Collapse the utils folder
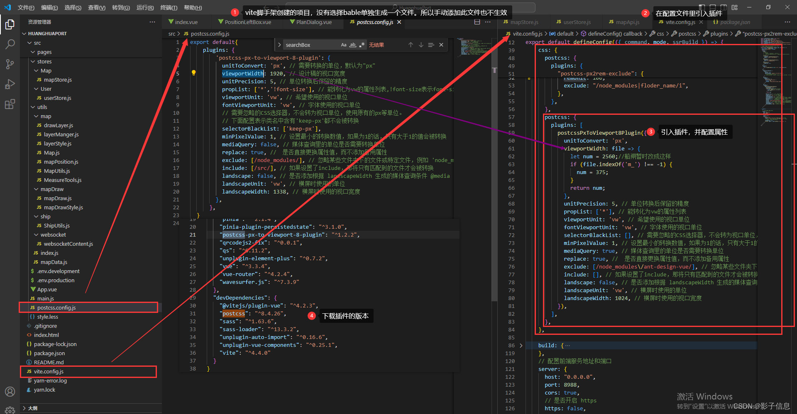This screenshot has height=414, width=797. tap(33, 107)
